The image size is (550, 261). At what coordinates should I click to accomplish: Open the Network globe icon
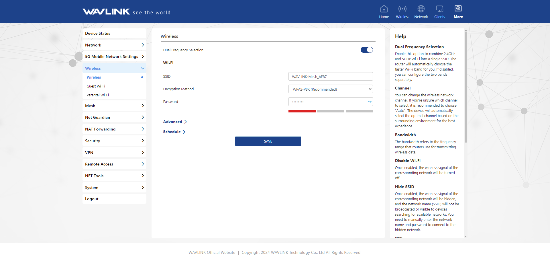(421, 9)
